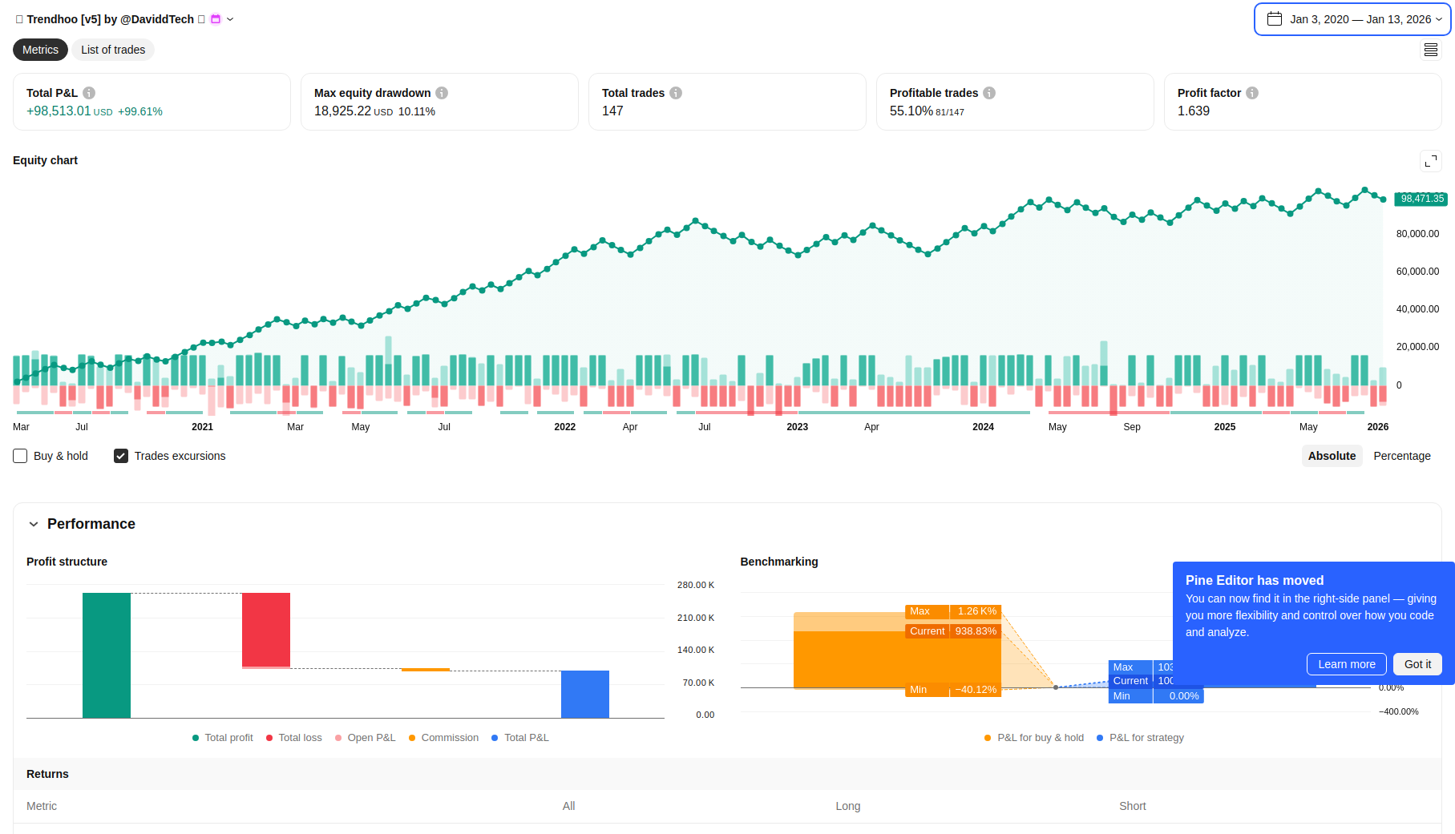Collapse the Performance section
Image resolution: width=1455 pixels, height=834 pixels.
coord(34,524)
